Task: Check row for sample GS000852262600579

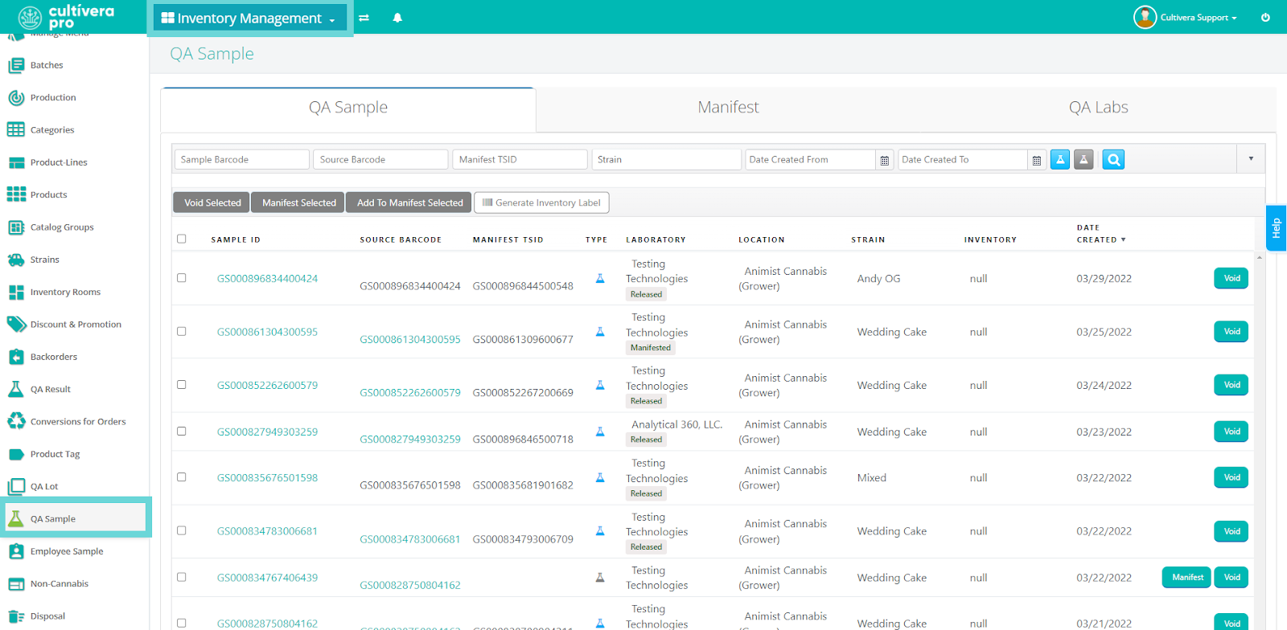Action: tap(182, 385)
